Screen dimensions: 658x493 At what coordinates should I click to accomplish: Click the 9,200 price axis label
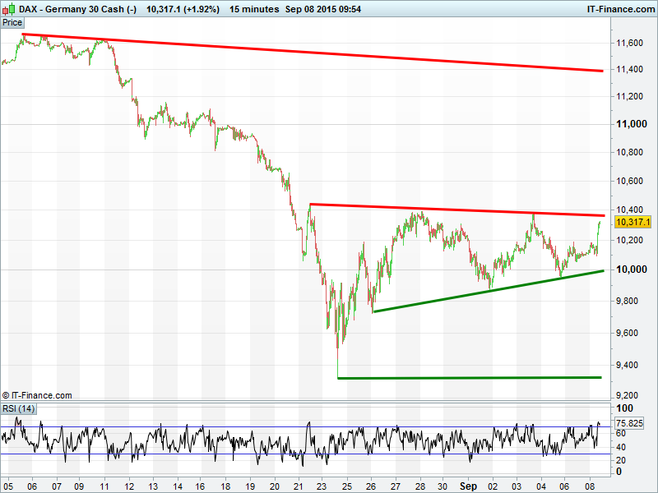(x=627, y=396)
